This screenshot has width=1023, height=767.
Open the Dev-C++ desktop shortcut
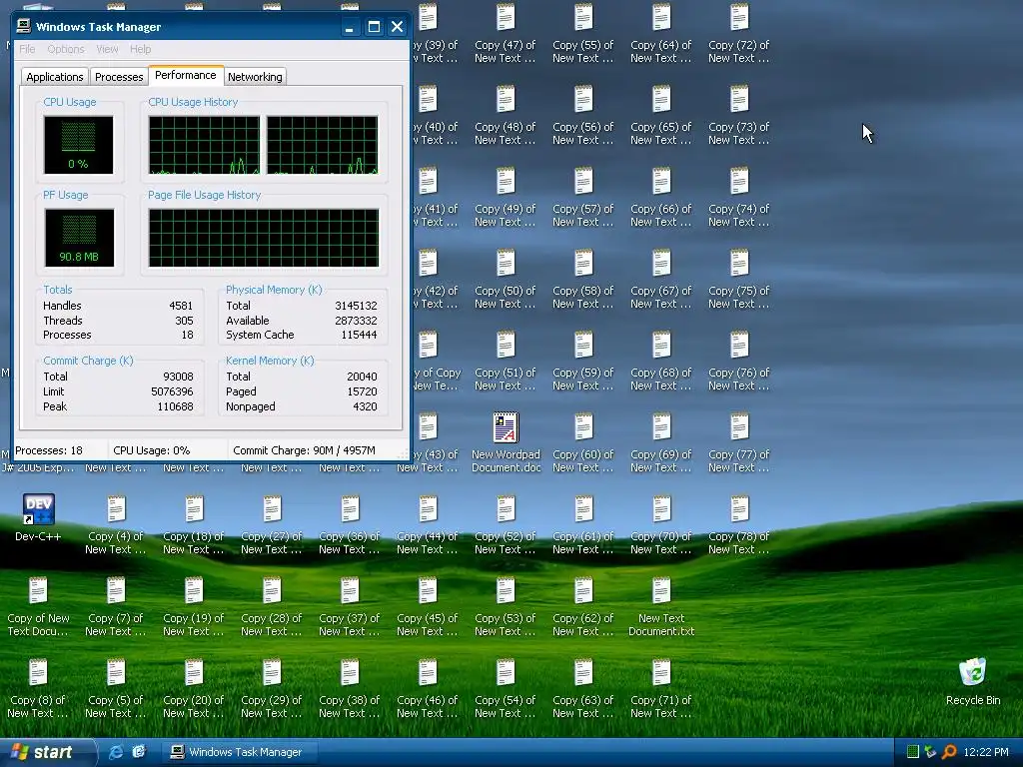pyautogui.click(x=38, y=510)
